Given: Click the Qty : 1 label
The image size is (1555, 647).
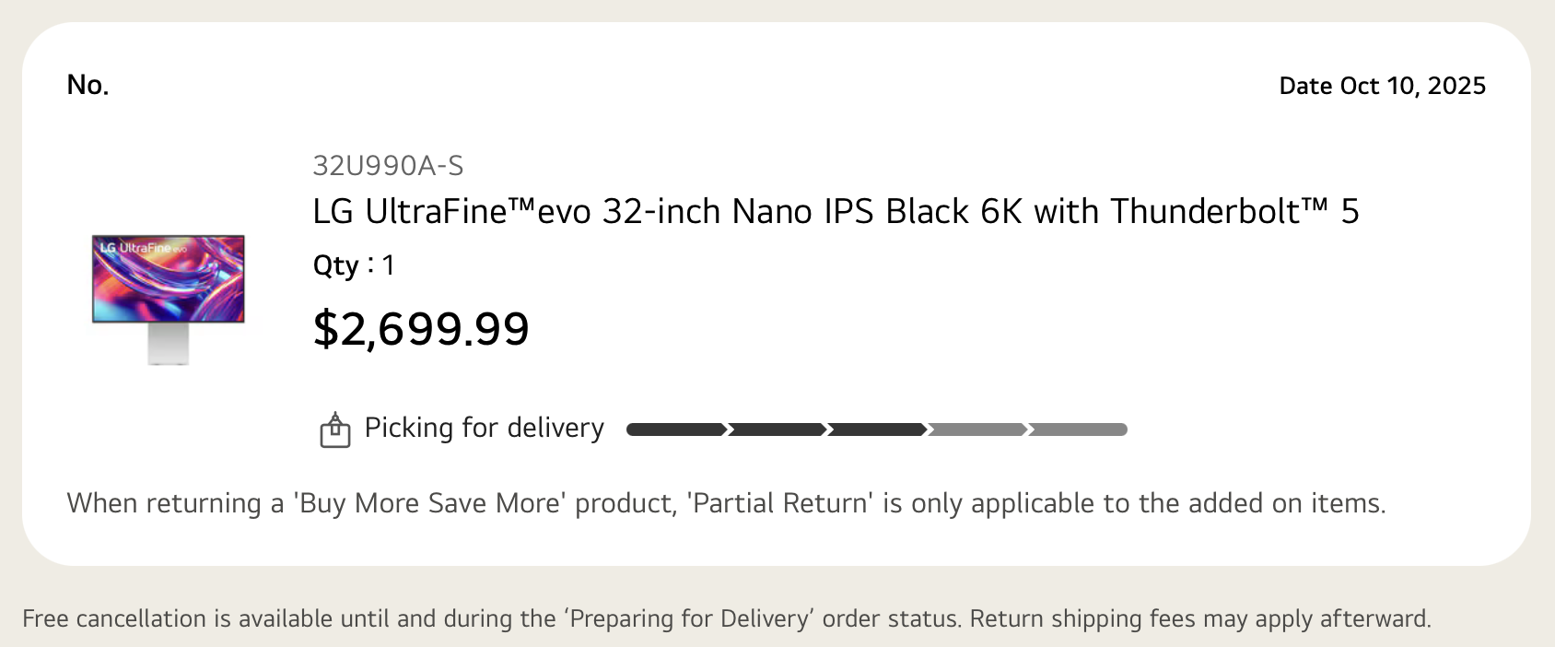Looking at the screenshot, I should coord(354,265).
